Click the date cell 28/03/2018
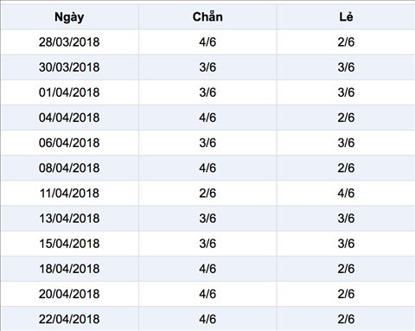This screenshot has width=415, height=331. pyautogui.click(x=69, y=42)
